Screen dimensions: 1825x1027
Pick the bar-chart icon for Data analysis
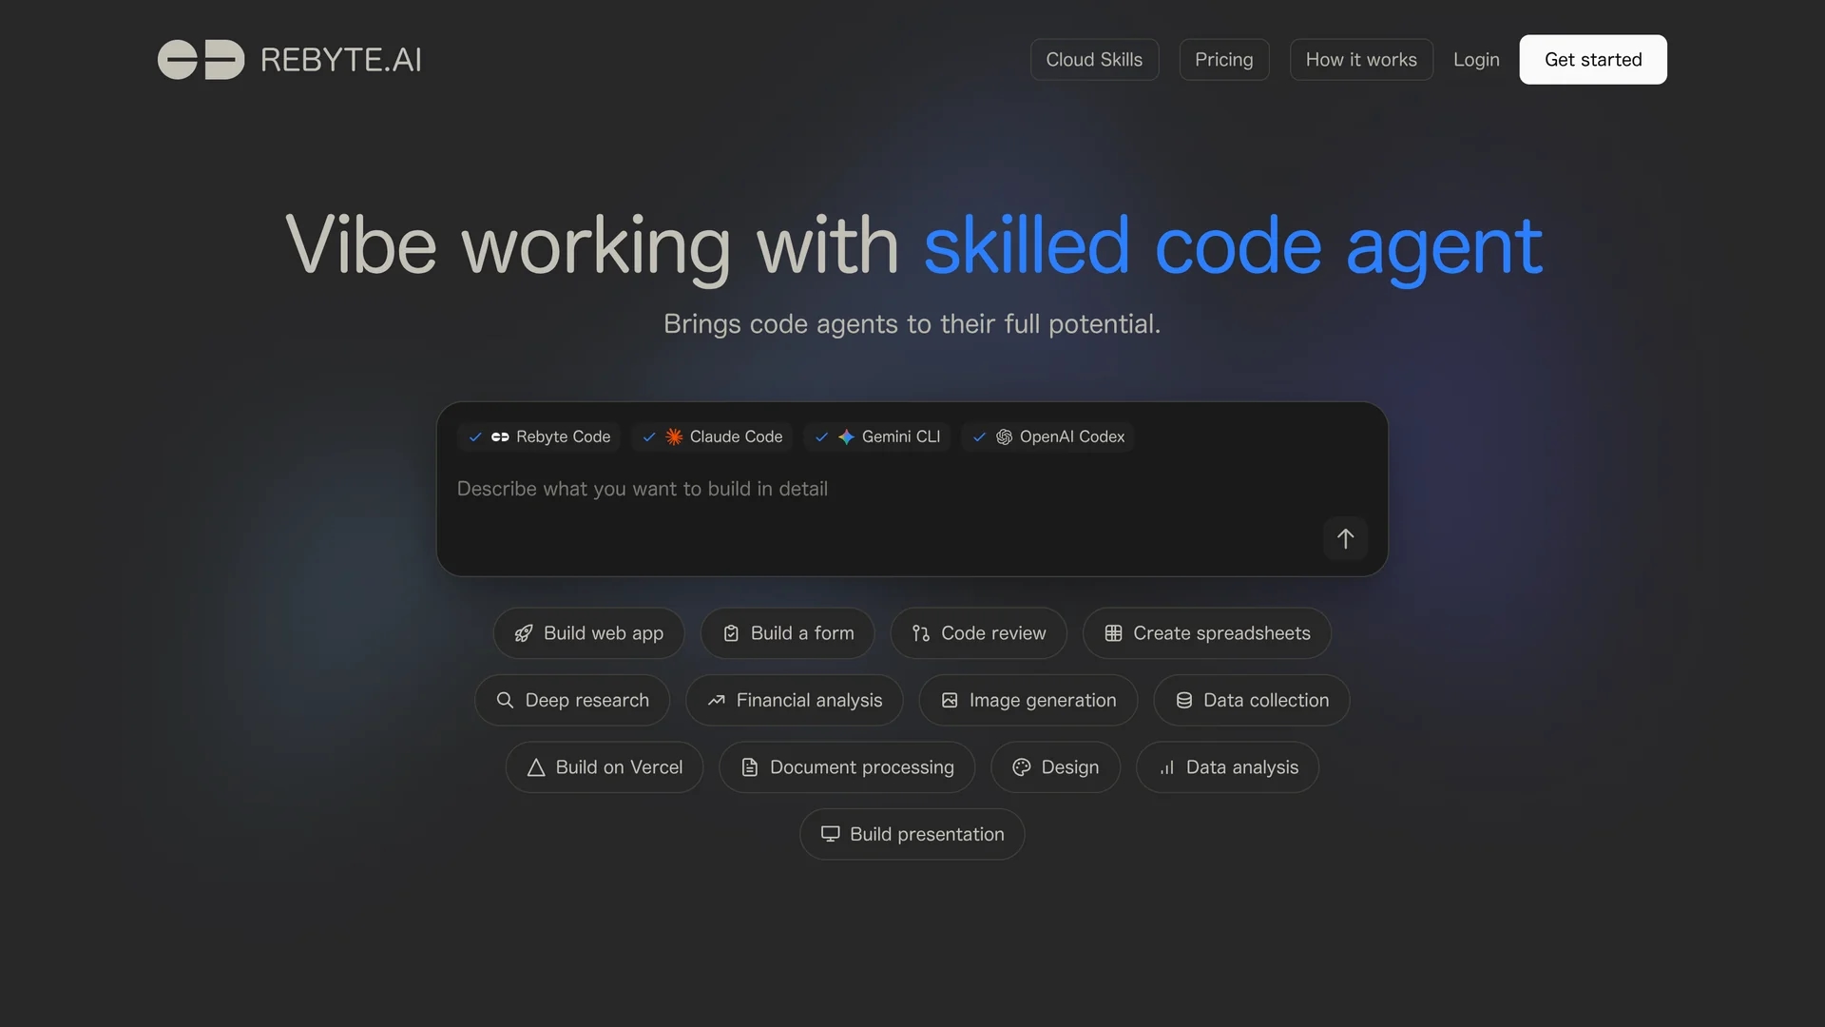[x=1166, y=767]
